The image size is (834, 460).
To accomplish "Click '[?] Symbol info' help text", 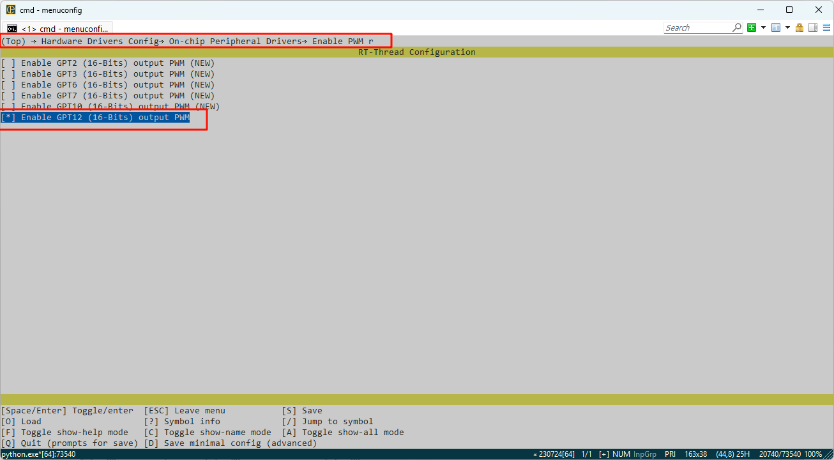I will click(182, 422).
